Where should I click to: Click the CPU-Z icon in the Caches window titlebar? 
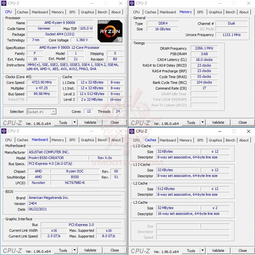(x=132, y=131)
